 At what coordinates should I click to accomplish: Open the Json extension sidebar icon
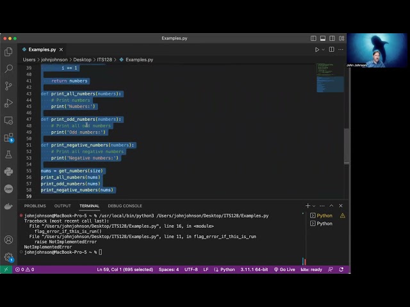tap(8, 189)
